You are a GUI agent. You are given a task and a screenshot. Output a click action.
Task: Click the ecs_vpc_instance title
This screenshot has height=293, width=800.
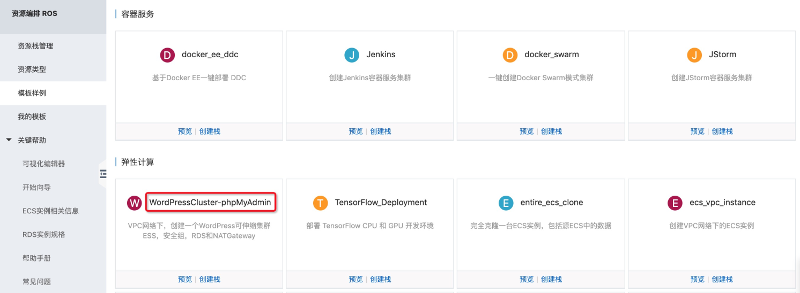(x=722, y=203)
